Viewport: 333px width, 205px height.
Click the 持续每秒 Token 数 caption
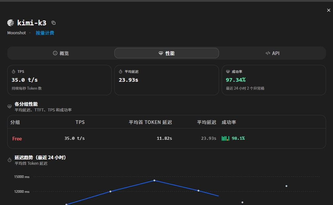[x=27, y=88]
